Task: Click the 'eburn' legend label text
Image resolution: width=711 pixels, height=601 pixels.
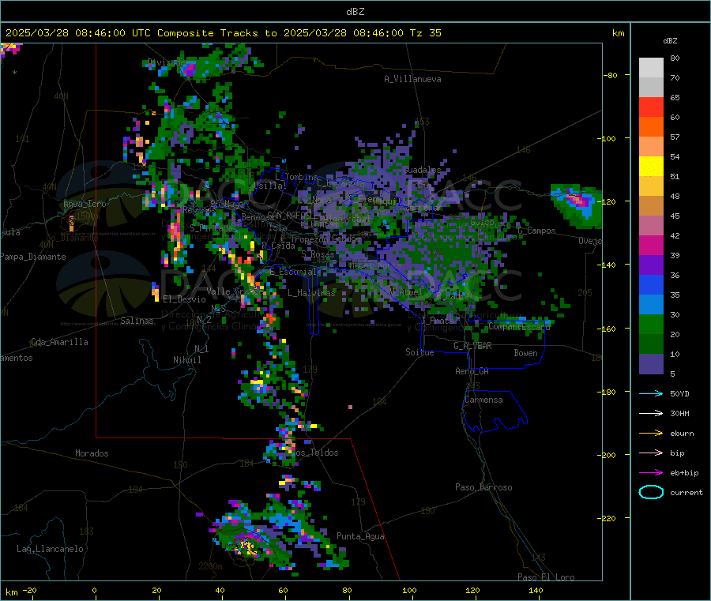Action: tap(682, 434)
